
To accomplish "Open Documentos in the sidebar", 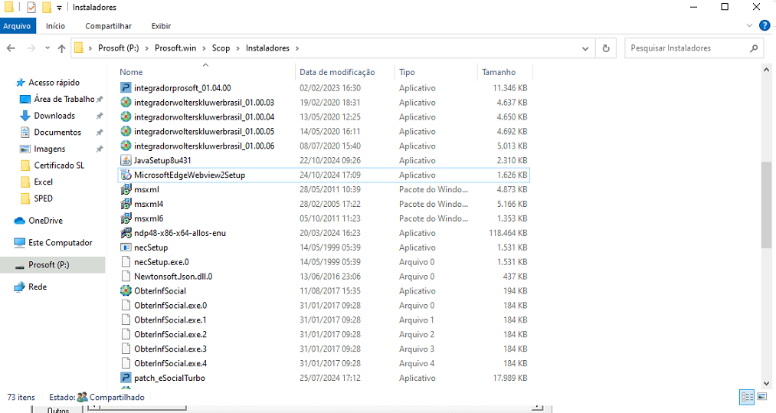I will [57, 133].
